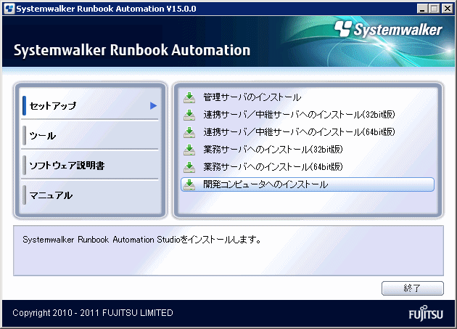457x329 pixels.
Task: Click install icon for 連携サーバ/中継サーバ 32bit版
Action: [x=189, y=115]
